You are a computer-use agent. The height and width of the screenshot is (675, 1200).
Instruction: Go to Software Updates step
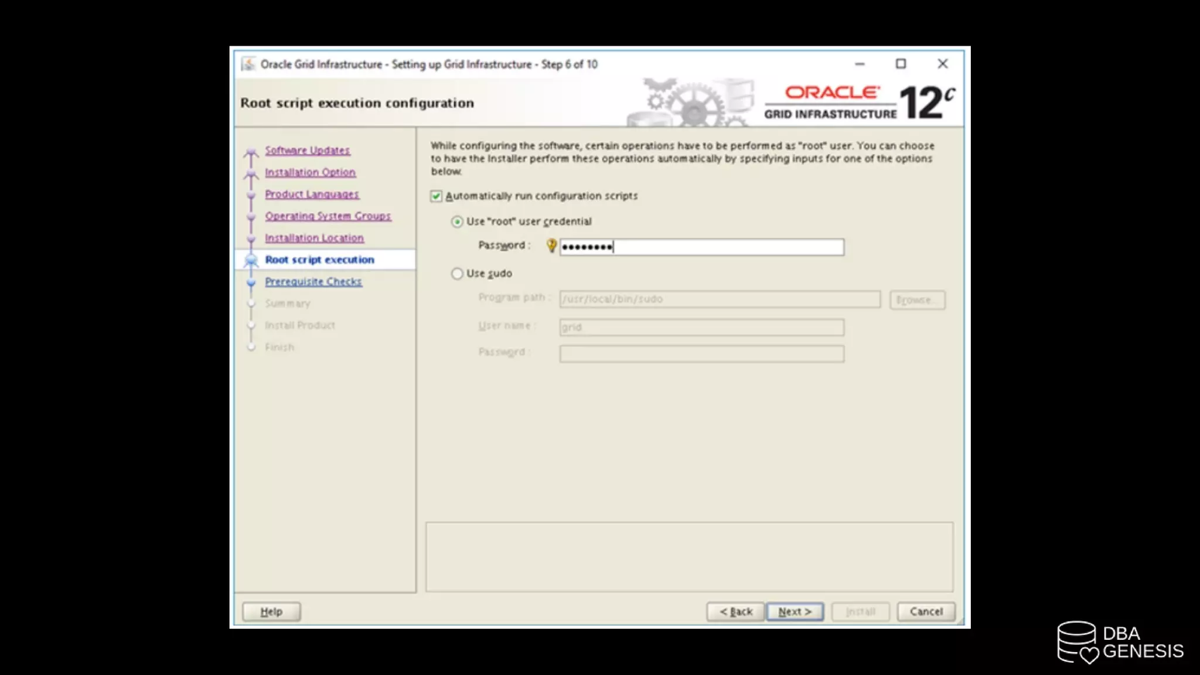coord(307,151)
